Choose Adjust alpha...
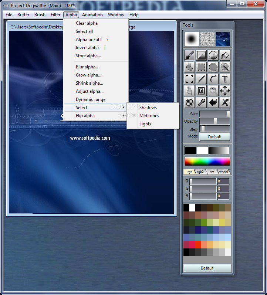The image size is (267, 295). [x=96, y=91]
